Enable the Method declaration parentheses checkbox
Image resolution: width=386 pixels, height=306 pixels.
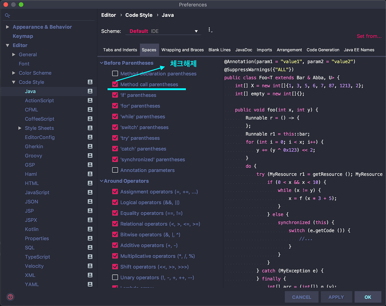coord(115,73)
